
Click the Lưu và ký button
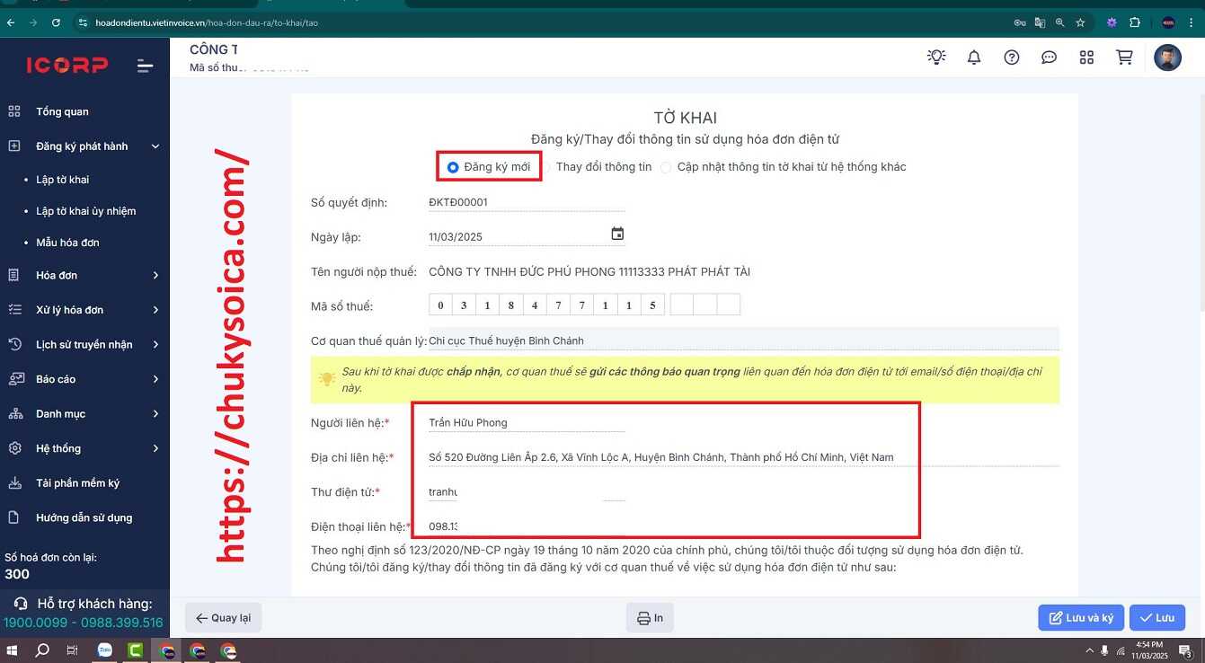[x=1081, y=618]
